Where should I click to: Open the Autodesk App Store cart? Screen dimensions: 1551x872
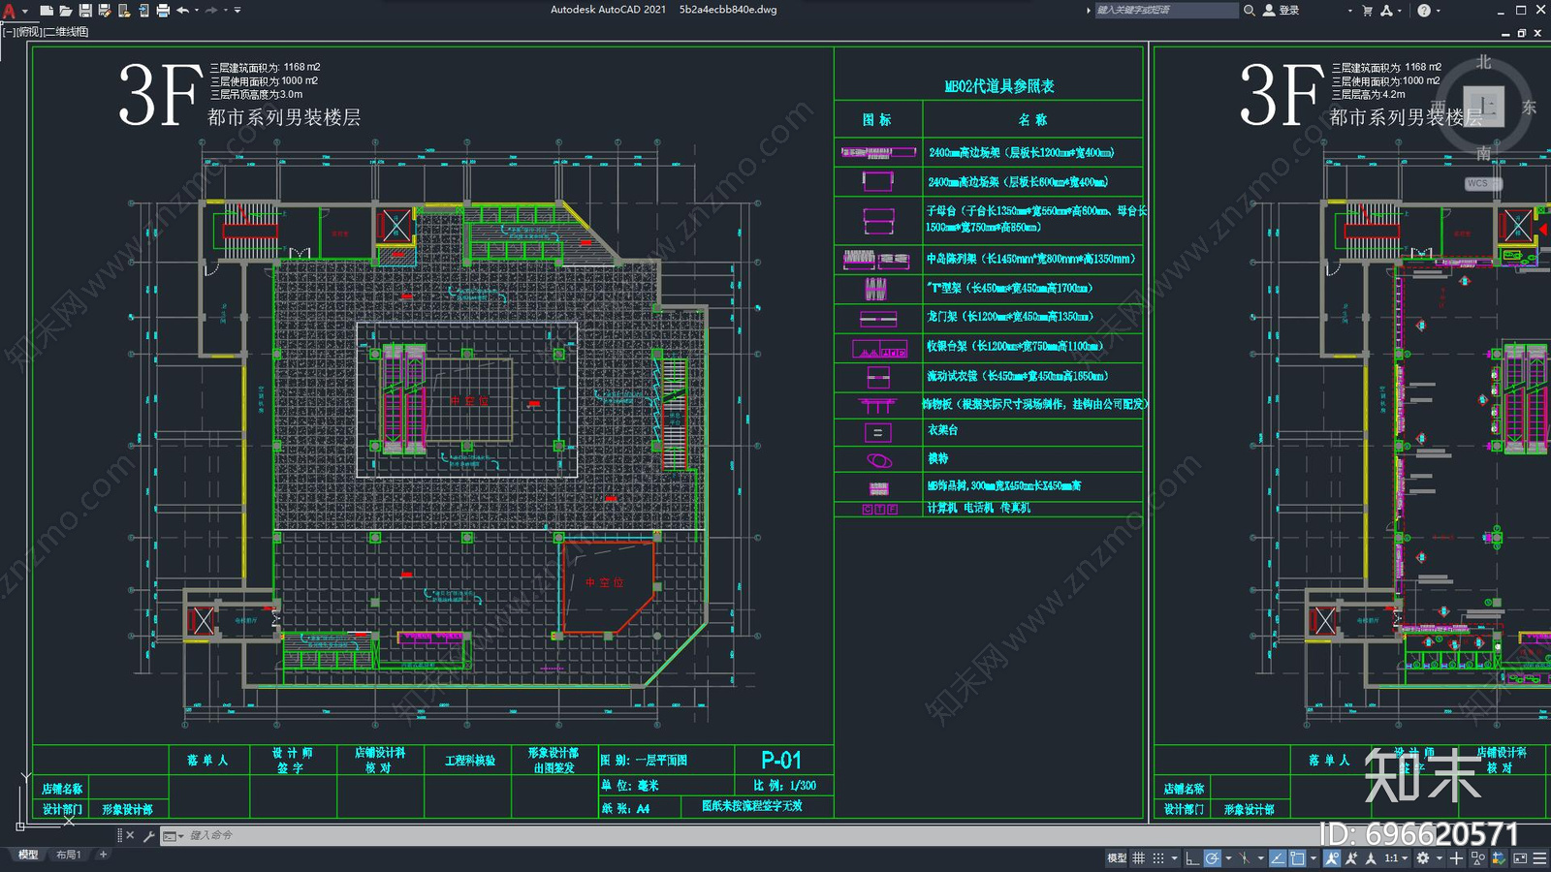[1367, 10]
